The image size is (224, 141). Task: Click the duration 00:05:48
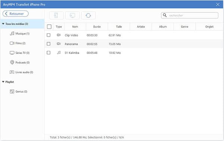[92, 53]
